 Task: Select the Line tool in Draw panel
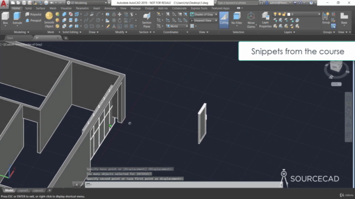(x=92, y=20)
